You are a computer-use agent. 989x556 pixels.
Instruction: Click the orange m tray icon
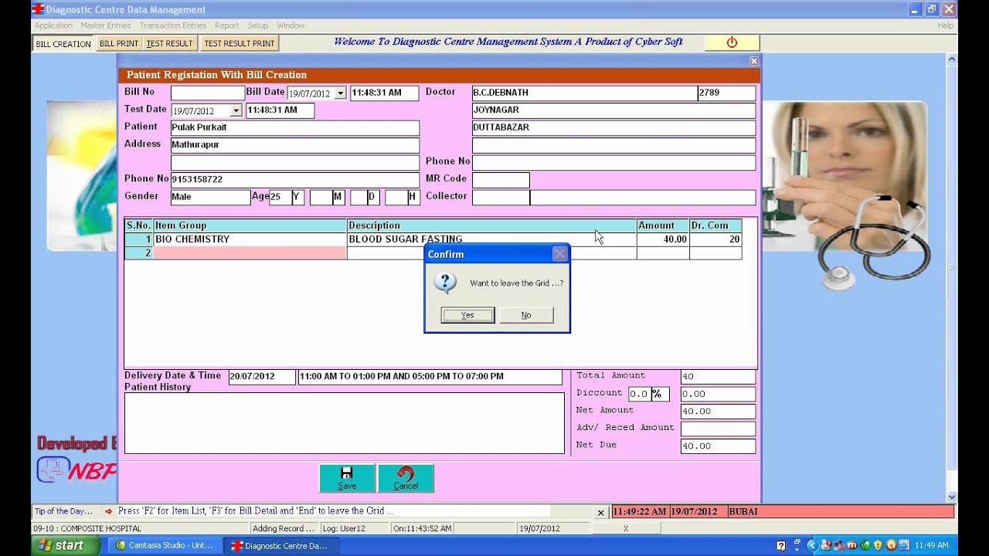tap(852, 545)
